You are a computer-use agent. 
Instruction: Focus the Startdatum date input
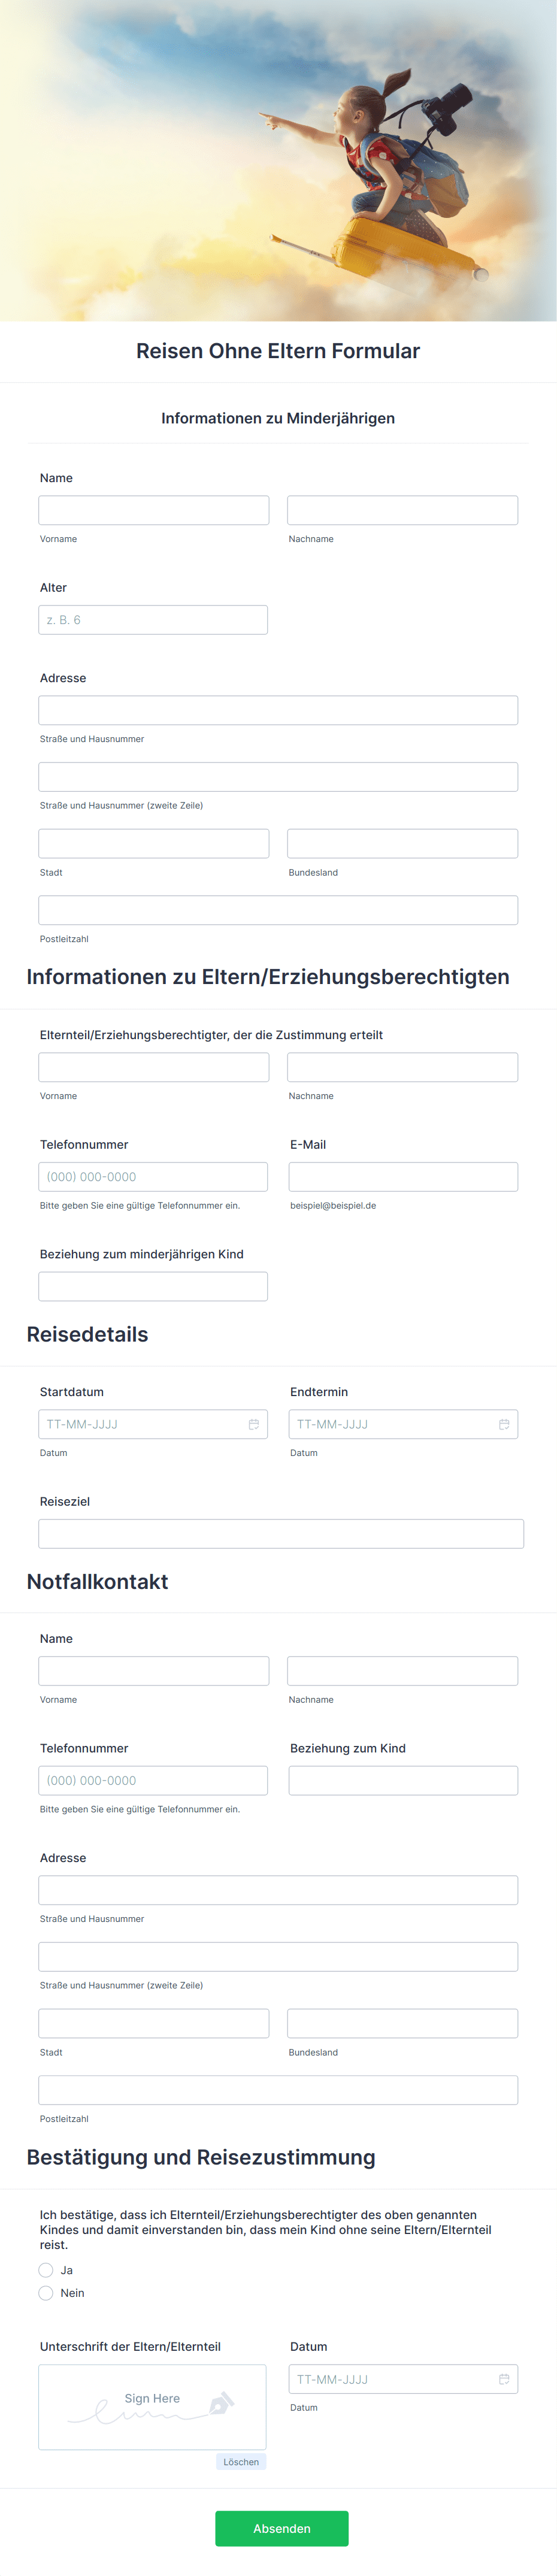tap(153, 1424)
